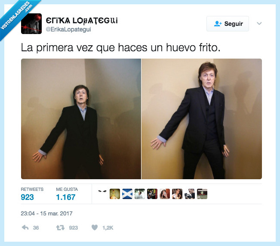Click the retweet icon
The width and height of the screenshot is (280, 246).
point(60,227)
